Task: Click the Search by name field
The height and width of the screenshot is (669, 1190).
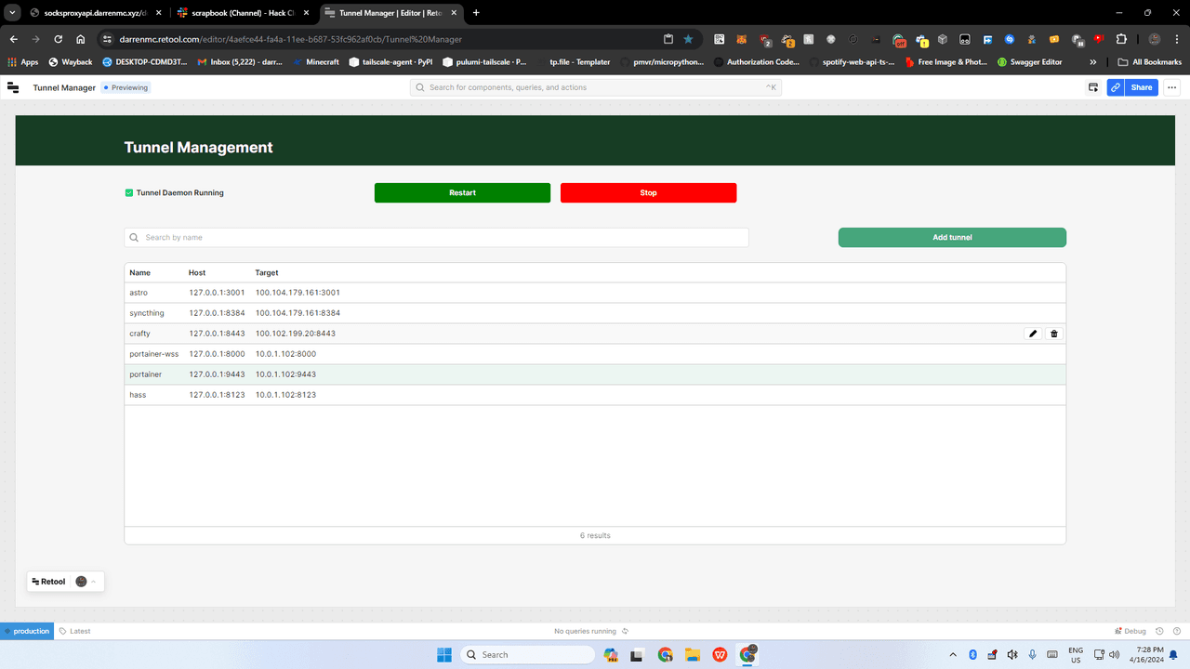Action: click(437, 238)
